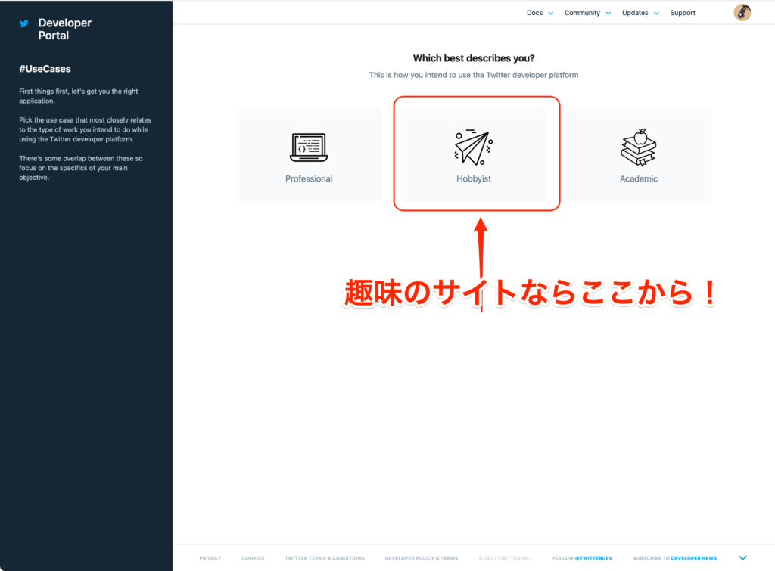Open the Community menu
This screenshot has height=571, width=775.
tap(582, 13)
